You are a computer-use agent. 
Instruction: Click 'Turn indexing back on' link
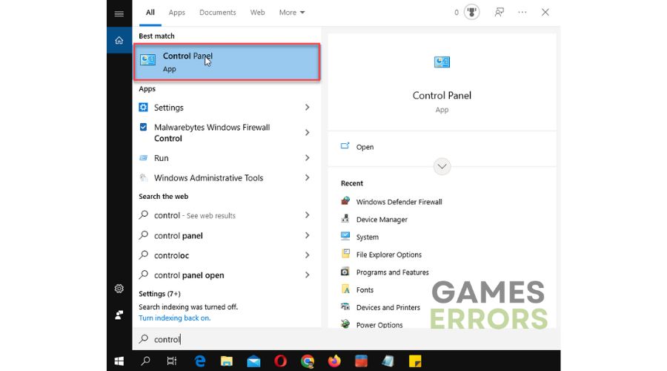pos(174,318)
